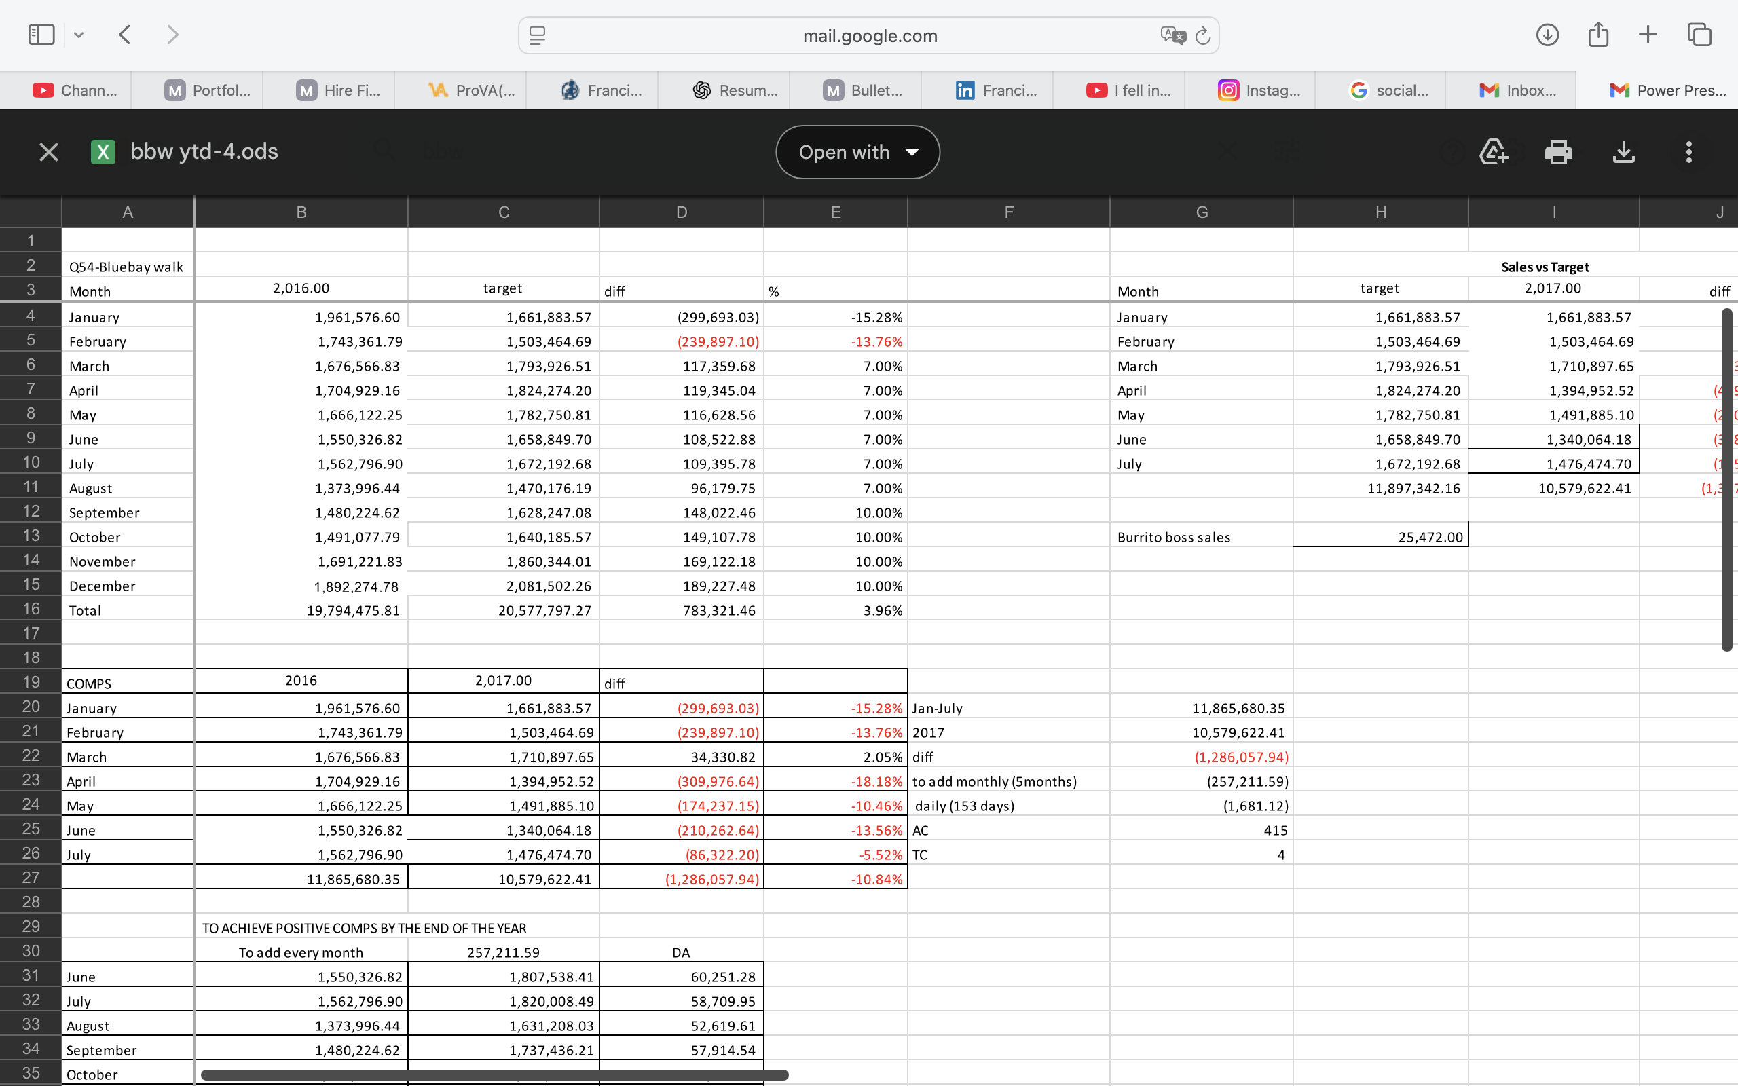Toggle the Safari sidebar panel
1738x1086 pixels.
click(41, 35)
